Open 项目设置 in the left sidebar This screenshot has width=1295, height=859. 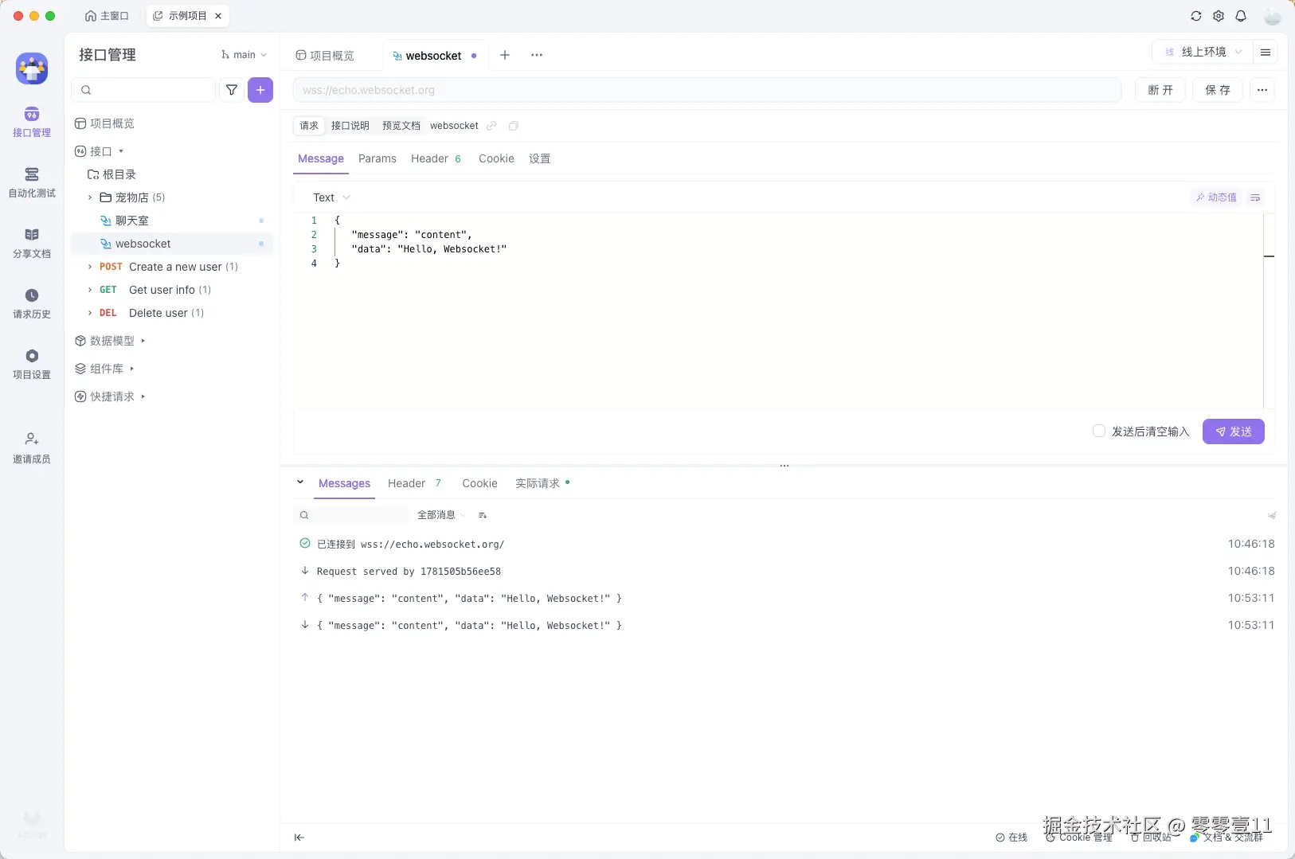click(32, 364)
